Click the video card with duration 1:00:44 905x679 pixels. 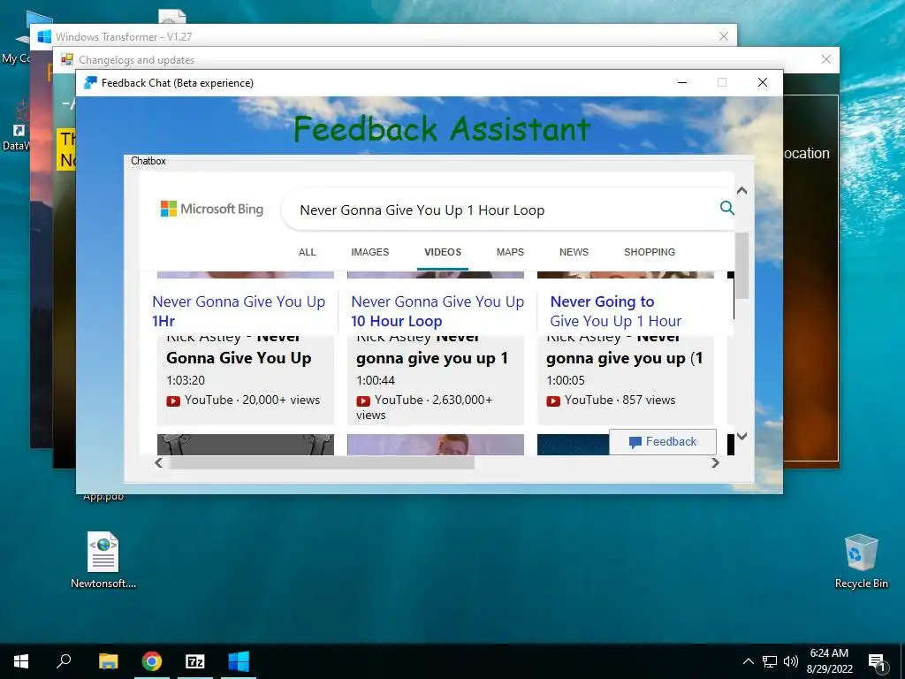click(435, 380)
